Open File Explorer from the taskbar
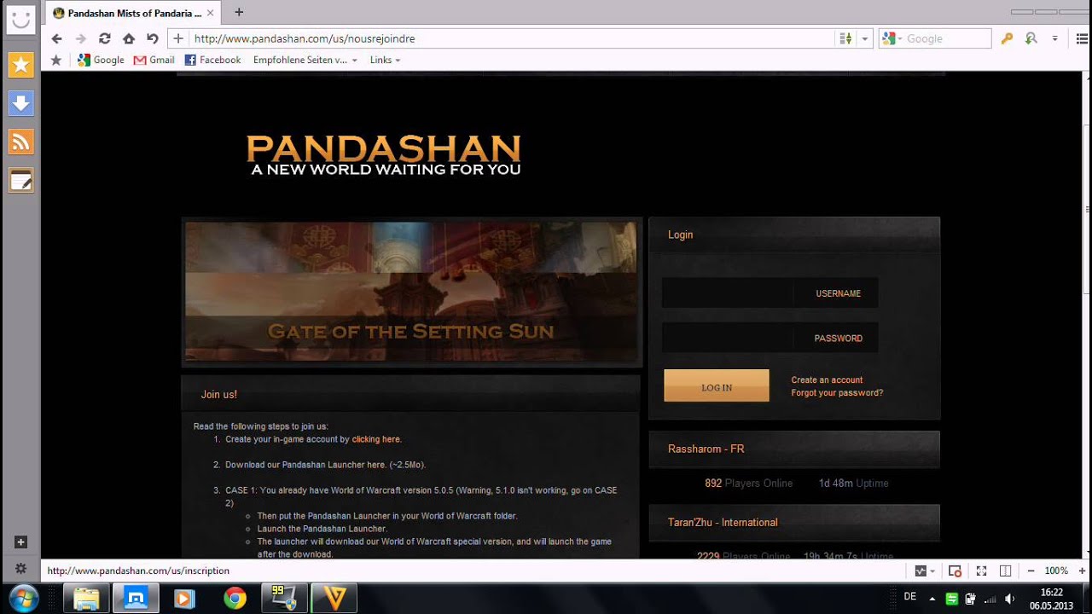Image resolution: width=1092 pixels, height=614 pixels. click(x=86, y=599)
